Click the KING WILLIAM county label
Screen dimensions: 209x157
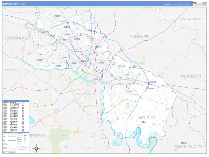191,19
